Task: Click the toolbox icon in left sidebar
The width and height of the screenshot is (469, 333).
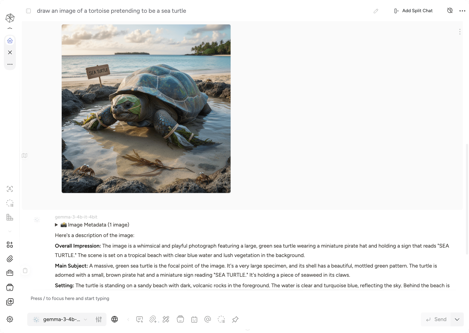Action: 10,273
